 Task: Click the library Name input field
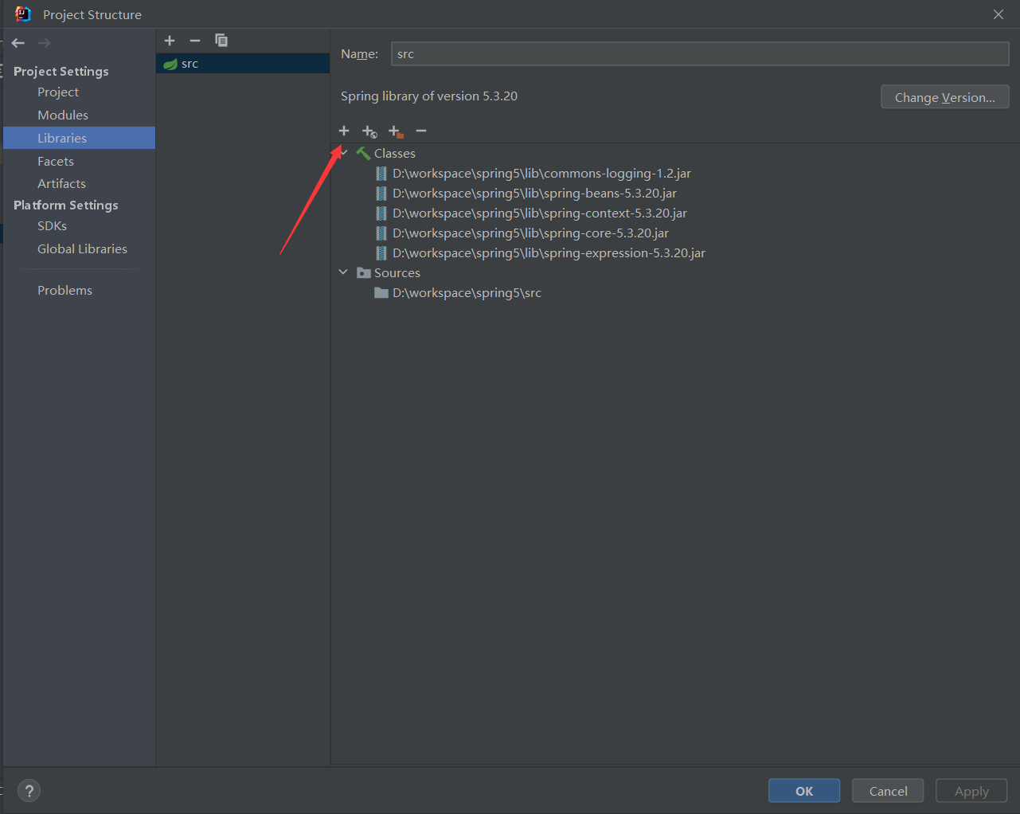point(700,54)
